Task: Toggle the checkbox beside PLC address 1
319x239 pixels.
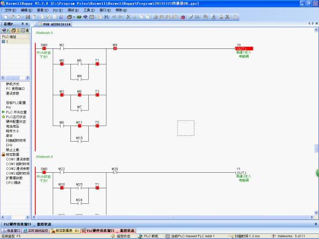Action: click(3, 41)
